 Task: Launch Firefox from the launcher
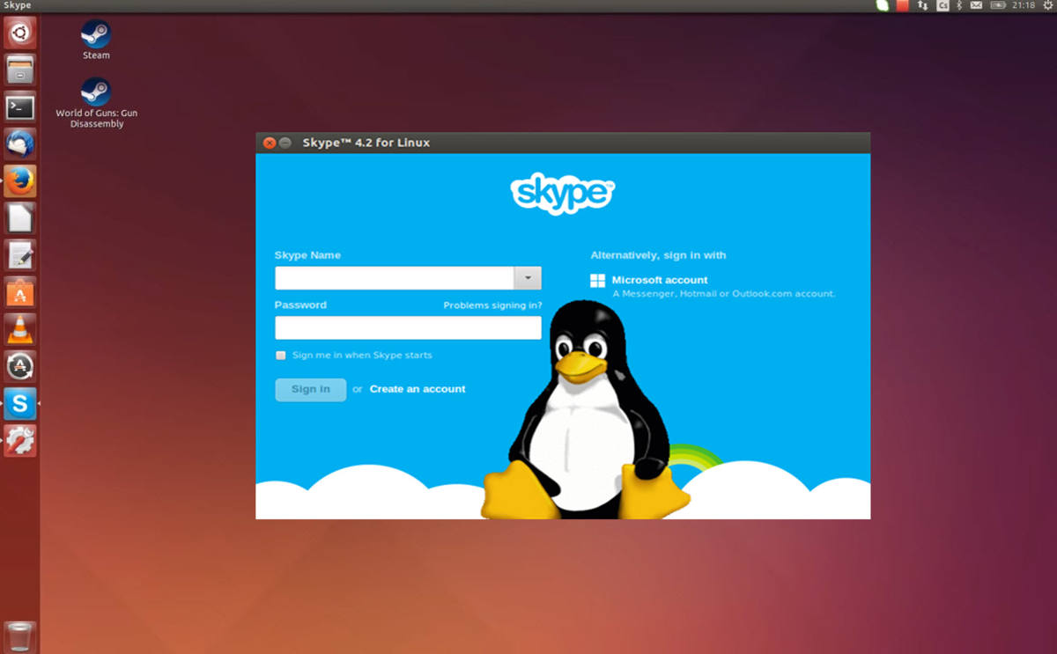[x=19, y=181]
